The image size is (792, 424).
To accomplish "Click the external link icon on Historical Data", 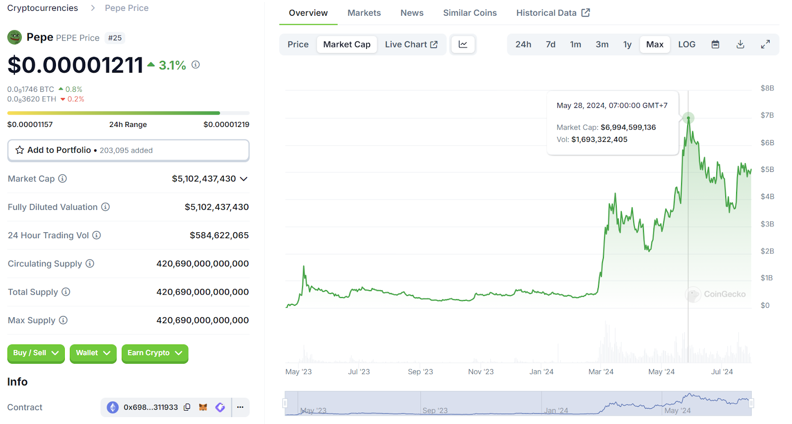I will (586, 13).
